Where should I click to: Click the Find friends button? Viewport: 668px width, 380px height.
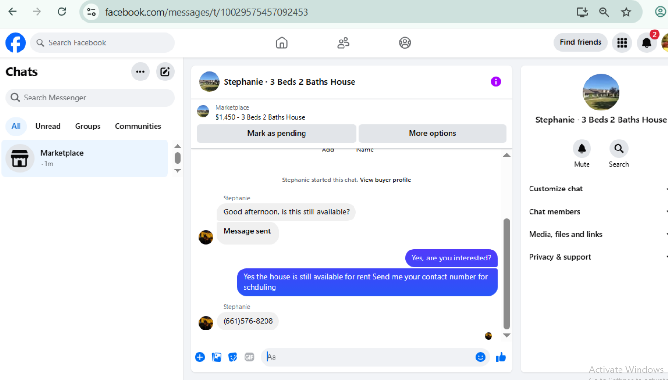pos(580,42)
